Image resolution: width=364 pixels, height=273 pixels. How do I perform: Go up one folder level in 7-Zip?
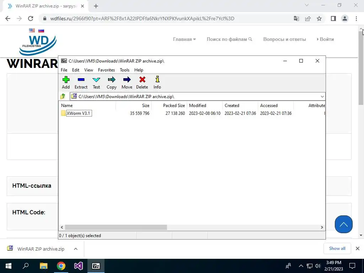(x=63, y=96)
